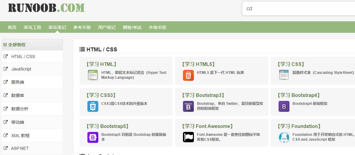Select 服务端 in the sidebar
This screenshot has height=155, width=355.
point(32,82)
